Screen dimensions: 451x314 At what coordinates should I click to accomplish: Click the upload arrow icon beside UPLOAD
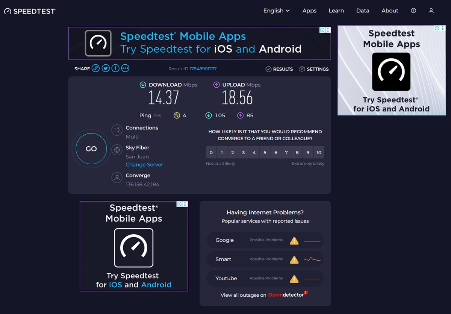point(216,85)
